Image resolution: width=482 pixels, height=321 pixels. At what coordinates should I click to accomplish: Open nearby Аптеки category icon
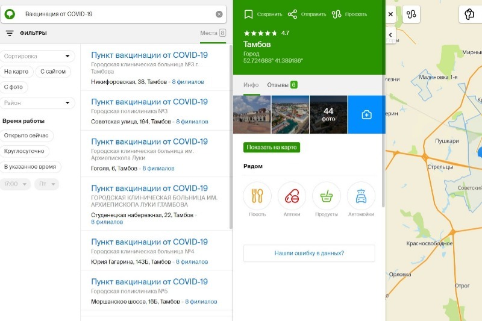(x=292, y=196)
